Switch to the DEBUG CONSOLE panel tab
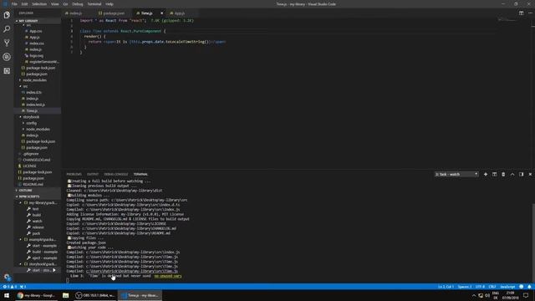This screenshot has width=535, height=301. [x=116, y=175]
